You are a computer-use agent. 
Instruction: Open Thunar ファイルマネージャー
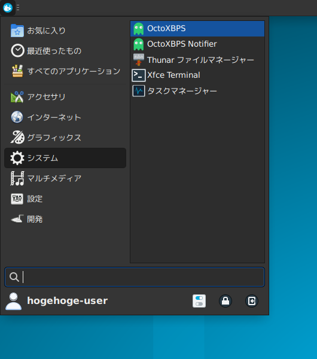click(x=197, y=60)
